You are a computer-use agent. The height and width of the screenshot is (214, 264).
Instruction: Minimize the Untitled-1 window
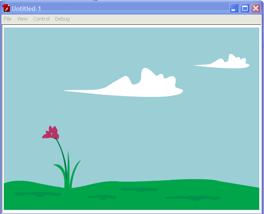coord(234,8)
